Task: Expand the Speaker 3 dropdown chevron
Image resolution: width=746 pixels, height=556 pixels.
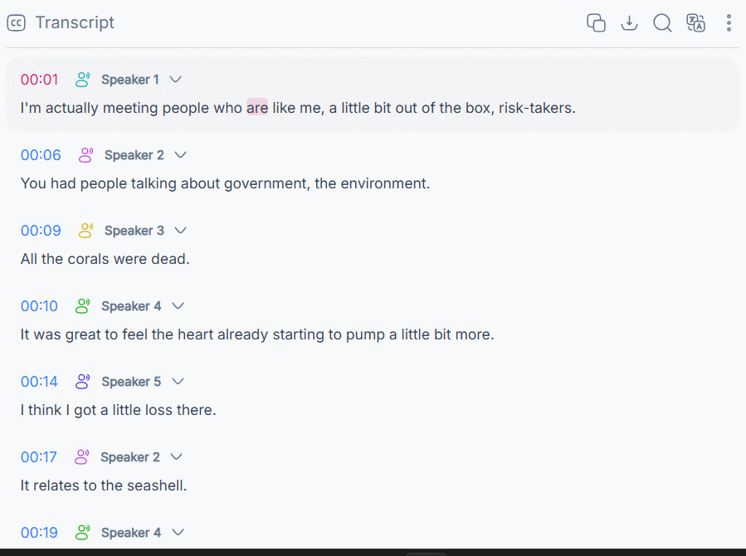Action: click(180, 231)
